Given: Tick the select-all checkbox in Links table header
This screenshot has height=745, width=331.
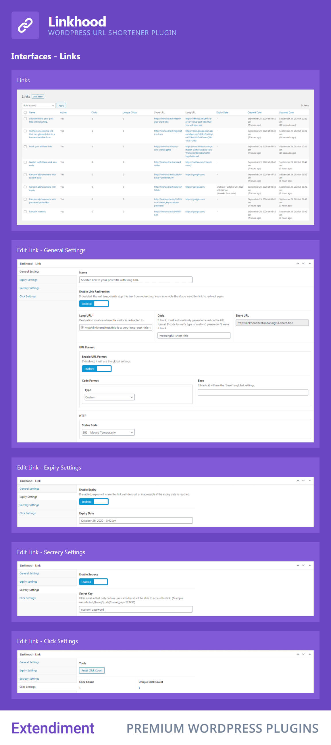Looking at the screenshot, I should click(25, 113).
